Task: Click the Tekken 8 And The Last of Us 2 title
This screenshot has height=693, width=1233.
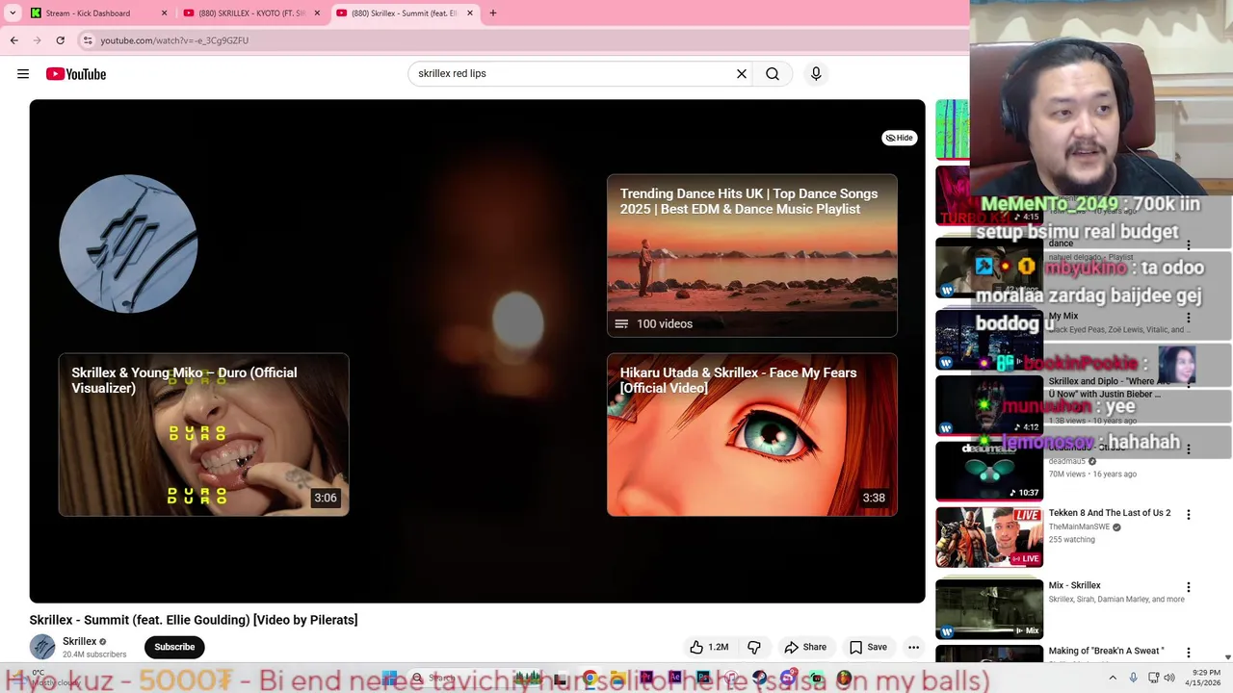Action: click(1110, 513)
